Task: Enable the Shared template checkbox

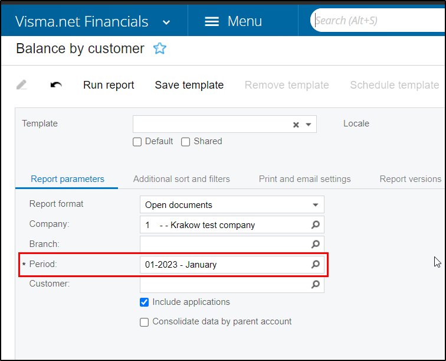Action: tap(185, 142)
